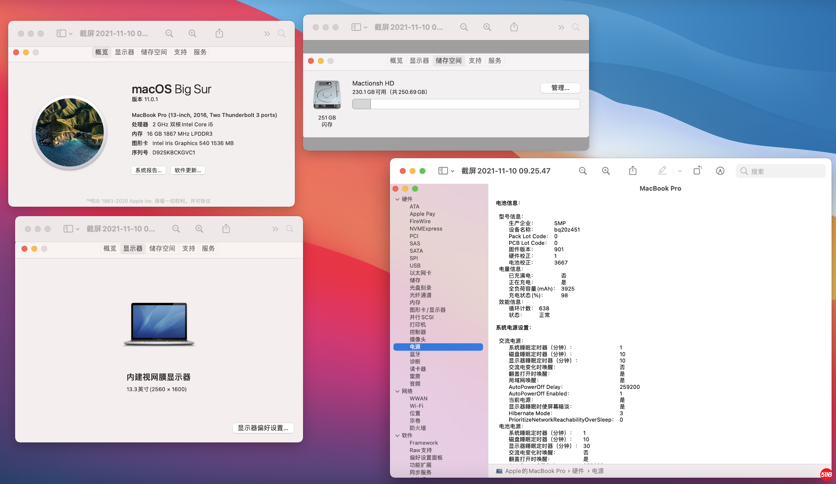Click the 系统报告... button
This screenshot has height=484, width=836.
(148, 170)
